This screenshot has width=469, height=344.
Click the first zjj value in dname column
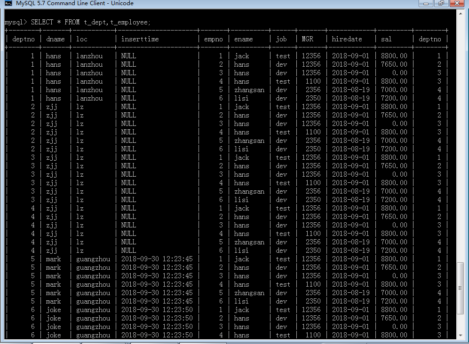click(x=51, y=107)
